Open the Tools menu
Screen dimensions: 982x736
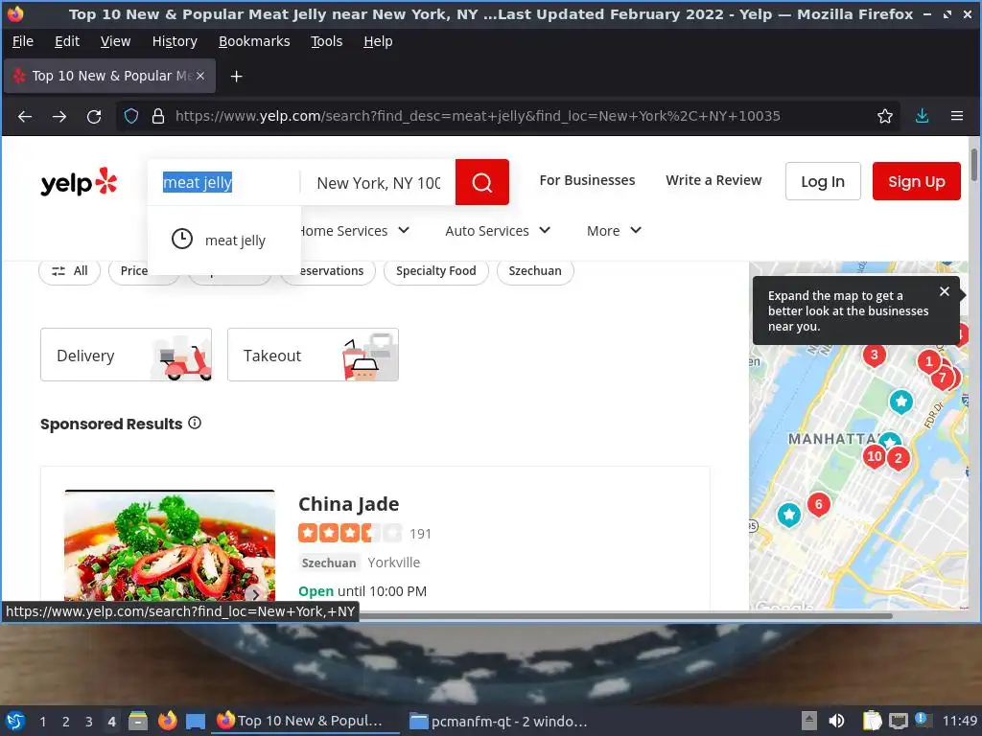pyautogui.click(x=326, y=41)
